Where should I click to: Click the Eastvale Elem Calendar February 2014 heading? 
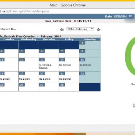point(31,36)
